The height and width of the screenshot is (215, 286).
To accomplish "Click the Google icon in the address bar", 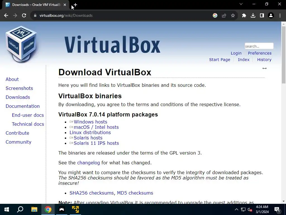I will tap(215, 16).
